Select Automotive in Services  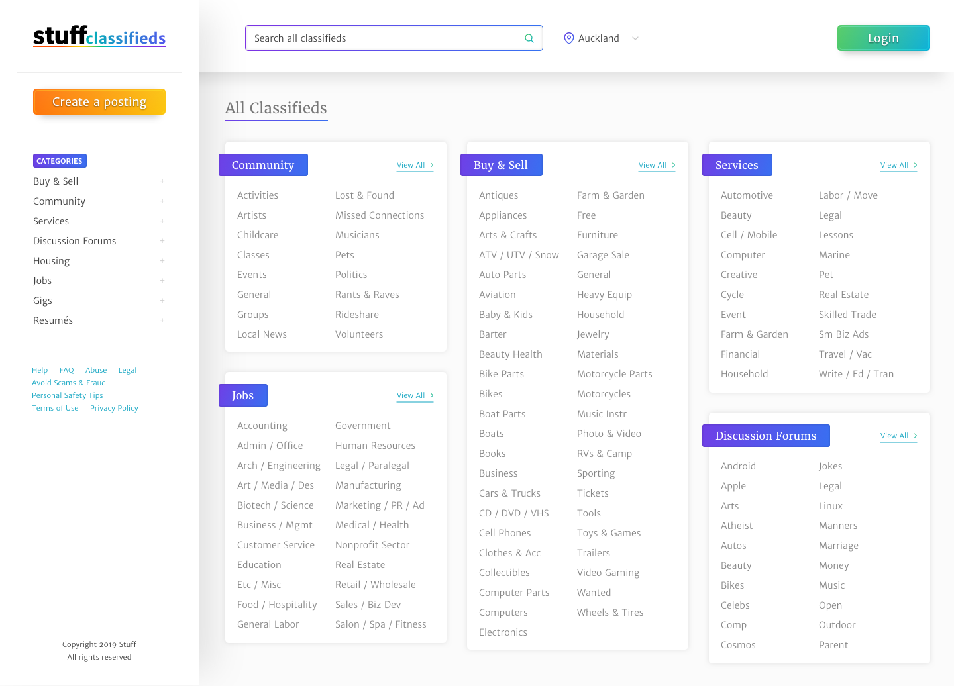point(747,195)
